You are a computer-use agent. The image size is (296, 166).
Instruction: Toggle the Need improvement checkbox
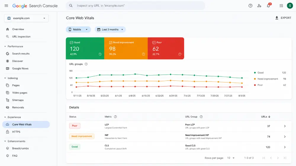111,43
